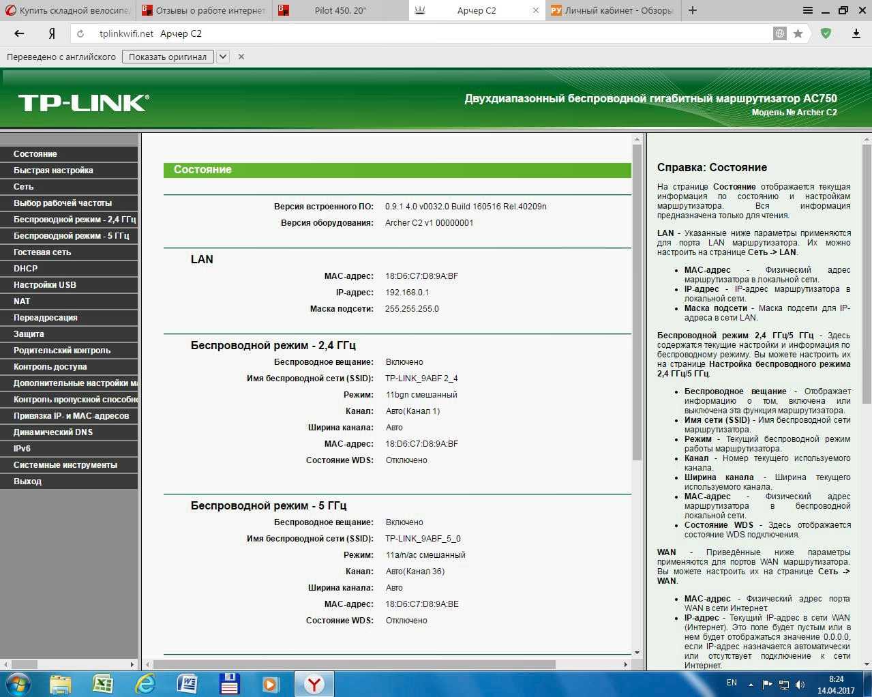Bookmark the page with the star icon
Image resolution: width=872 pixels, height=697 pixels.
click(798, 33)
